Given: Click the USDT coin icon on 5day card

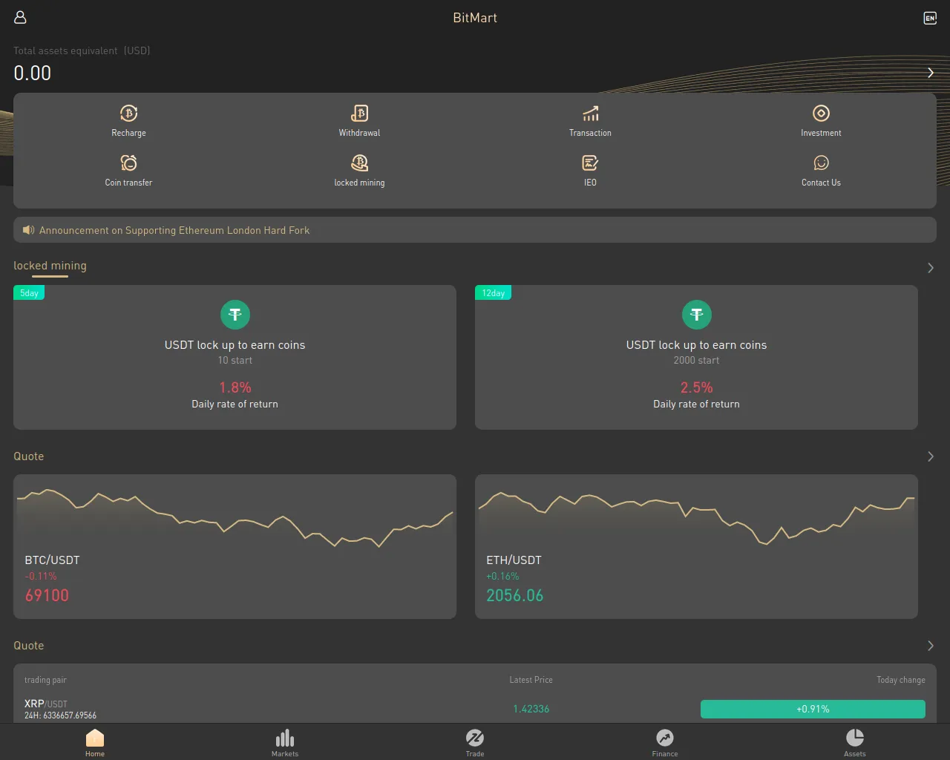Looking at the screenshot, I should (x=235, y=315).
